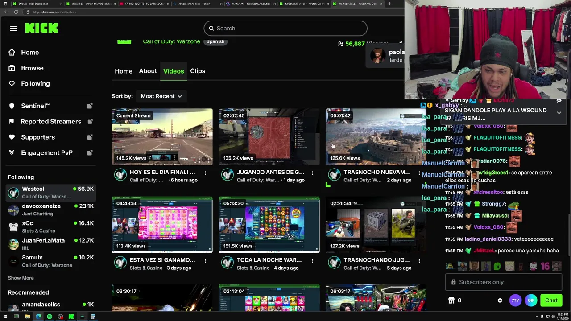The width and height of the screenshot is (571, 321).
Task: Open options for JUGANDO ANTES DE G... video
Action: click(x=312, y=173)
